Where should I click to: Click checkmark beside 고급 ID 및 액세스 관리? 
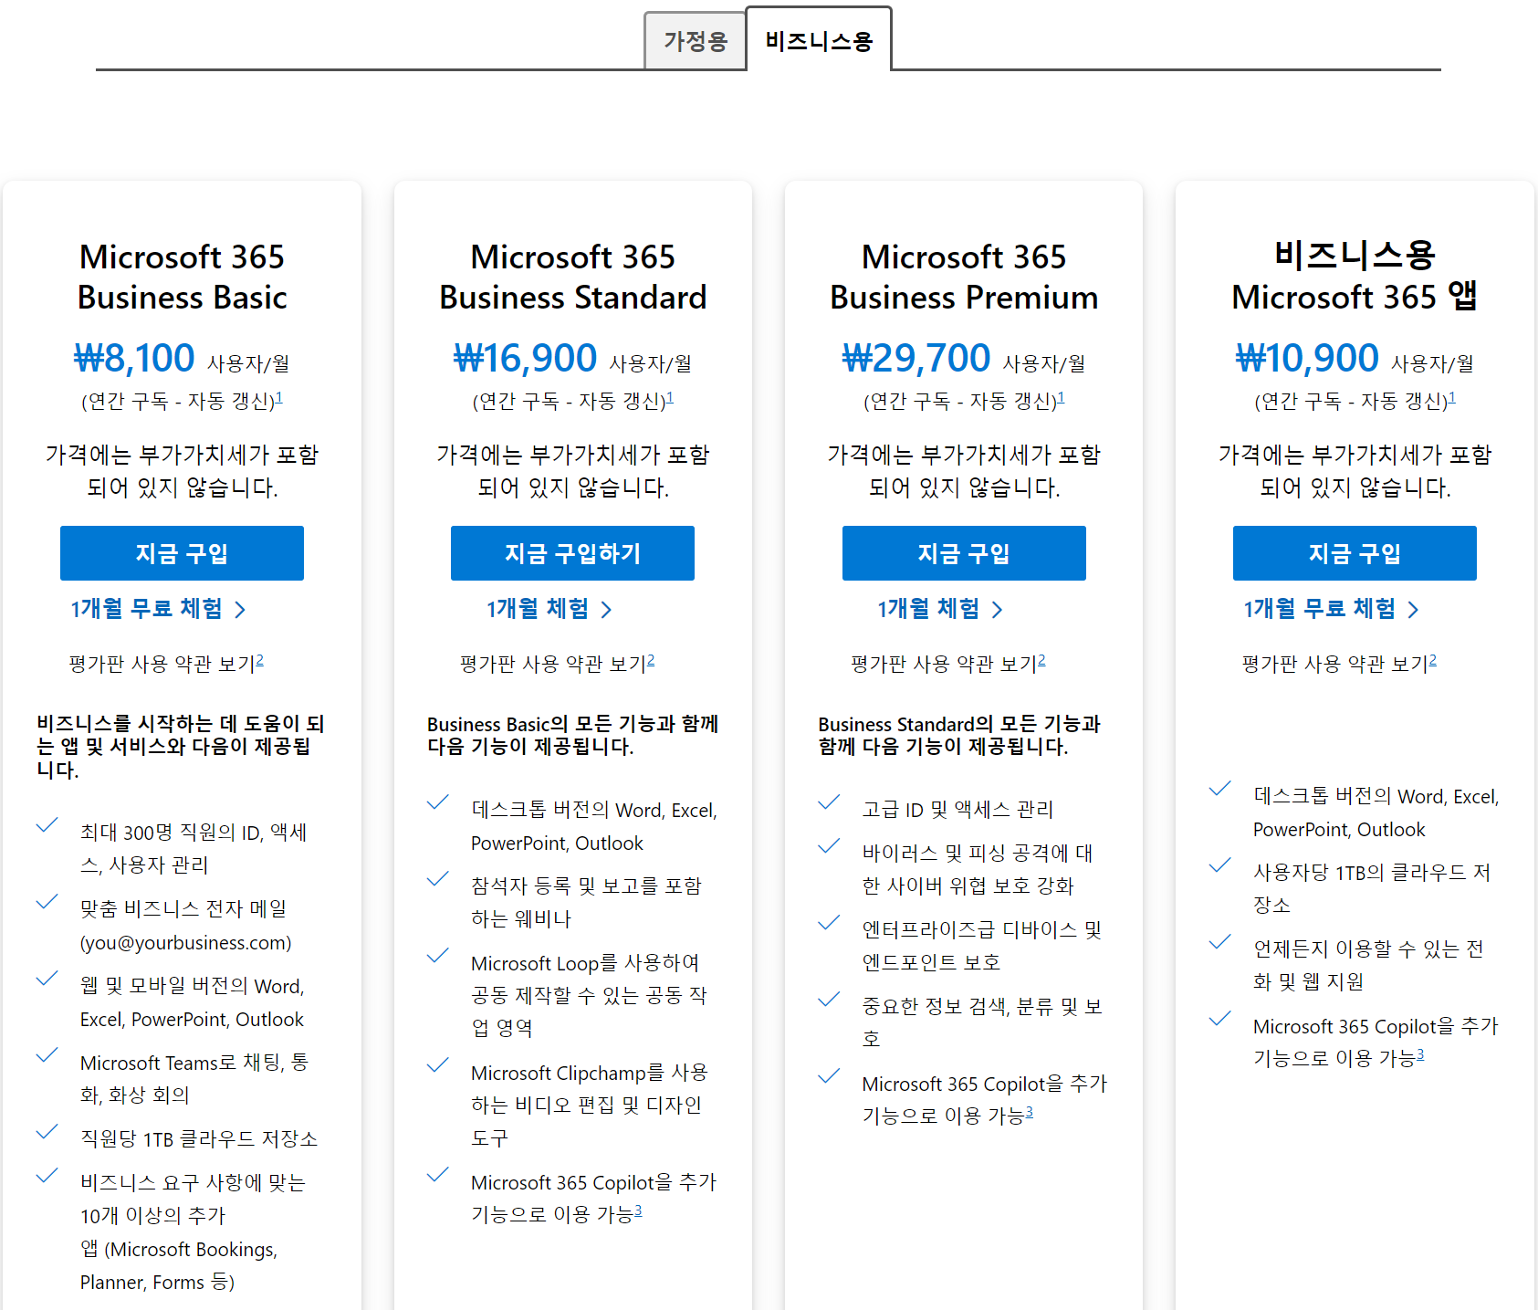pos(829,802)
